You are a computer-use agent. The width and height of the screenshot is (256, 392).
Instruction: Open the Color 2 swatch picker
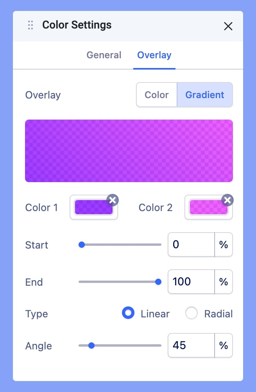pyautogui.click(x=208, y=208)
